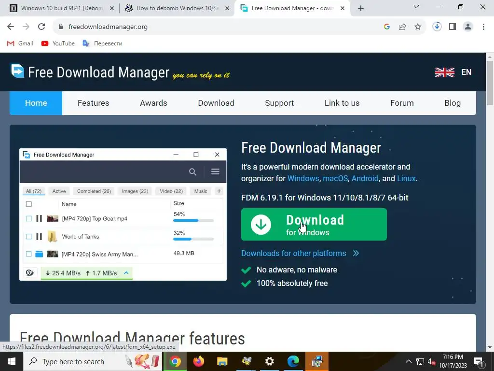Select the Completed (26) filter tab
This screenshot has height=371, width=494.
click(x=94, y=191)
